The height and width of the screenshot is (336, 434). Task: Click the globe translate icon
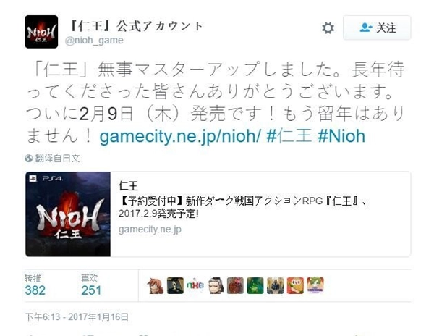[x=28, y=159]
